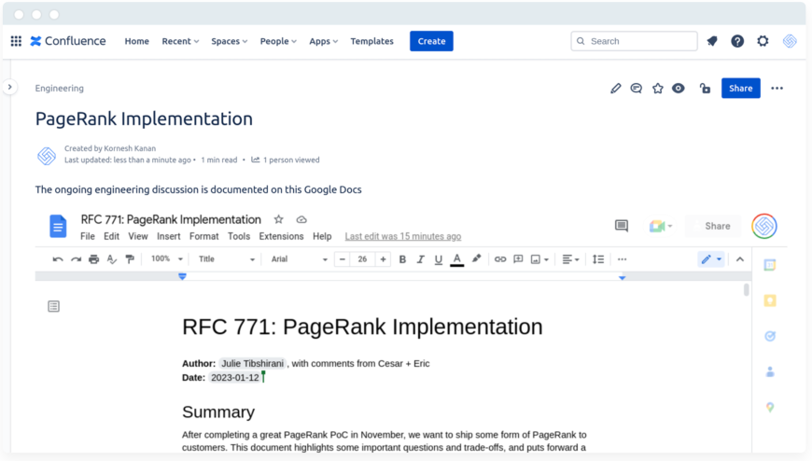Viewport: 812px width, 461px height.
Task: Click the blue Create button
Action: [x=431, y=41]
